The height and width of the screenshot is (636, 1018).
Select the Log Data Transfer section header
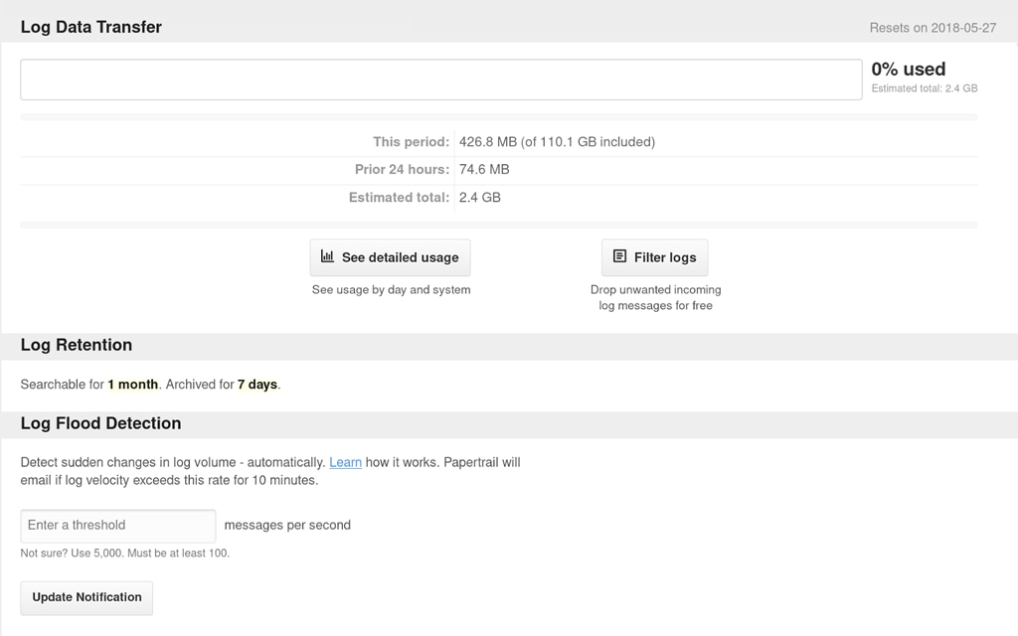tap(90, 27)
